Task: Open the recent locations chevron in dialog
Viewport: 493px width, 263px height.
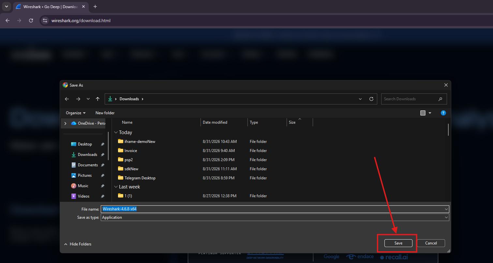Action: pos(88,99)
